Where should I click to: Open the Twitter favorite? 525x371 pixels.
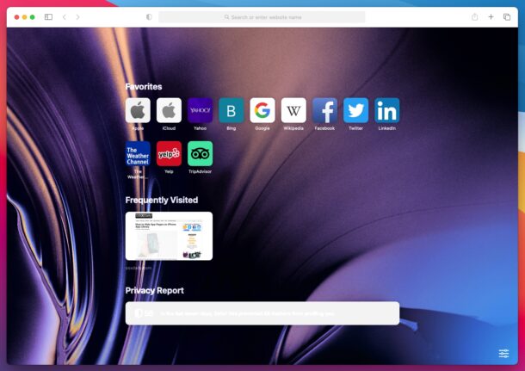(355, 110)
